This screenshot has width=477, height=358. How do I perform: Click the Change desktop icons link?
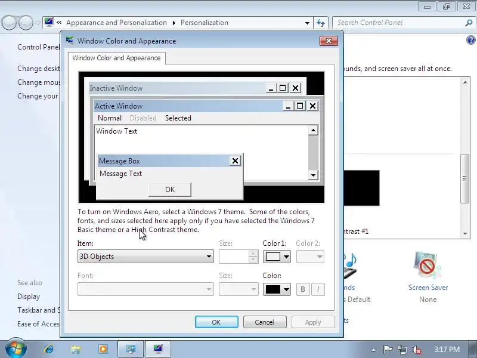[x=38, y=69]
